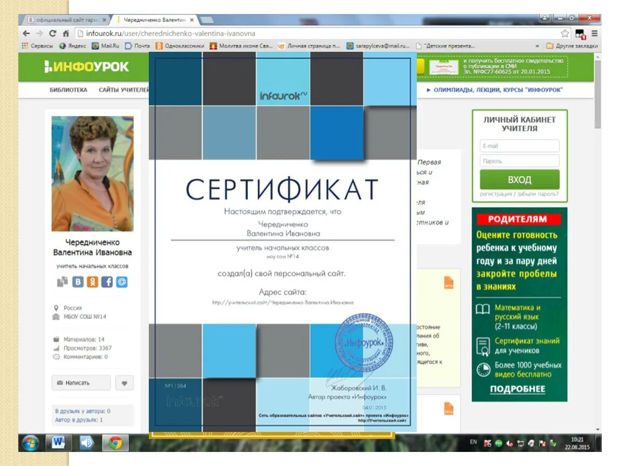The width and height of the screenshot is (620, 466).
Task: Click the green ВХОД button
Action: pyautogui.click(x=520, y=180)
